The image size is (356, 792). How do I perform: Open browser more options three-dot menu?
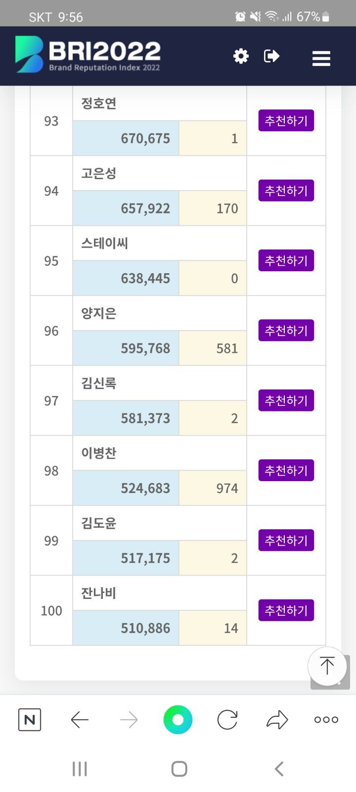326,720
